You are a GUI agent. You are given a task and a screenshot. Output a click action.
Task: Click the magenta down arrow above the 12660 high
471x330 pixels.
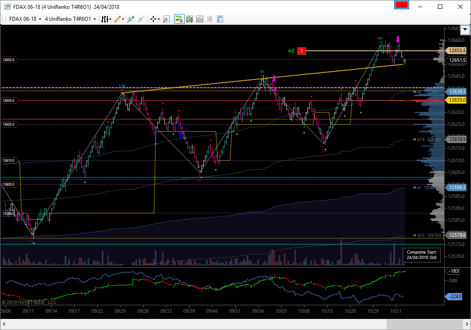(x=398, y=39)
